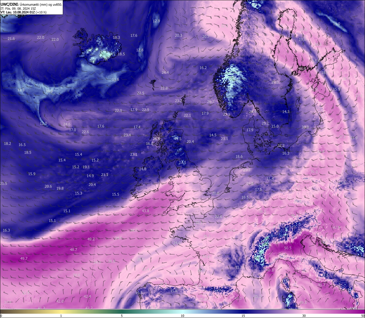Click the 42.4 value west of Portugal
365x318 pixels.
(87, 296)
